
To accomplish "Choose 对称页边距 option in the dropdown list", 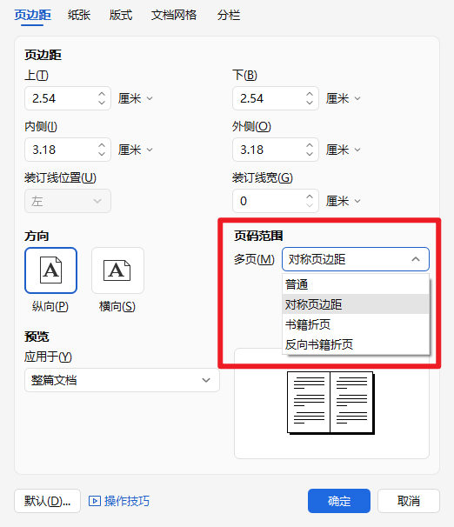I will coord(356,304).
